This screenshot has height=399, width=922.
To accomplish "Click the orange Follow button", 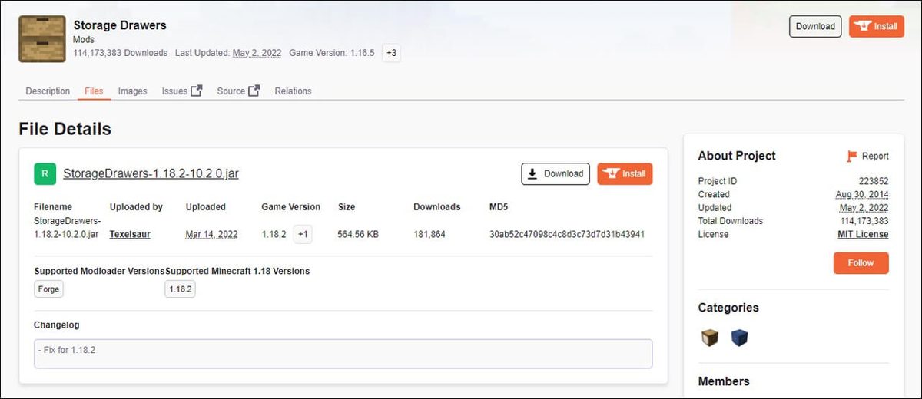I will tap(861, 263).
